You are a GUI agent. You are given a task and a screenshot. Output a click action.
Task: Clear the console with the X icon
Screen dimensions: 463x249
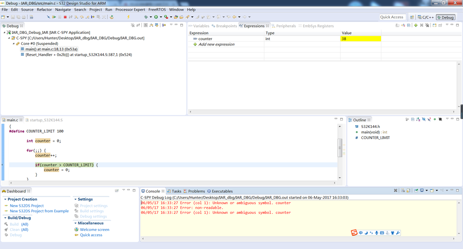pyautogui.click(x=403, y=191)
